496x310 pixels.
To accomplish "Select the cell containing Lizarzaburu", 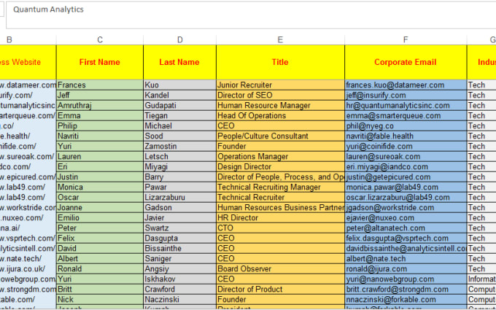I will click(180, 198).
